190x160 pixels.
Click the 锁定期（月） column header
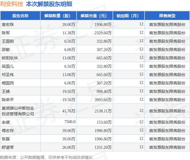(x=129, y=16)
